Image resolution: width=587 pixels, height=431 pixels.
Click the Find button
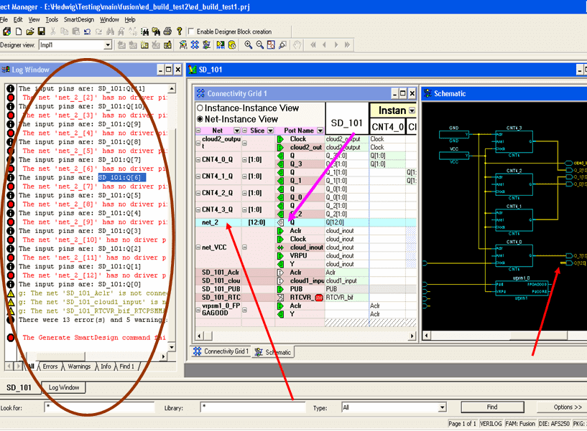[492, 407]
